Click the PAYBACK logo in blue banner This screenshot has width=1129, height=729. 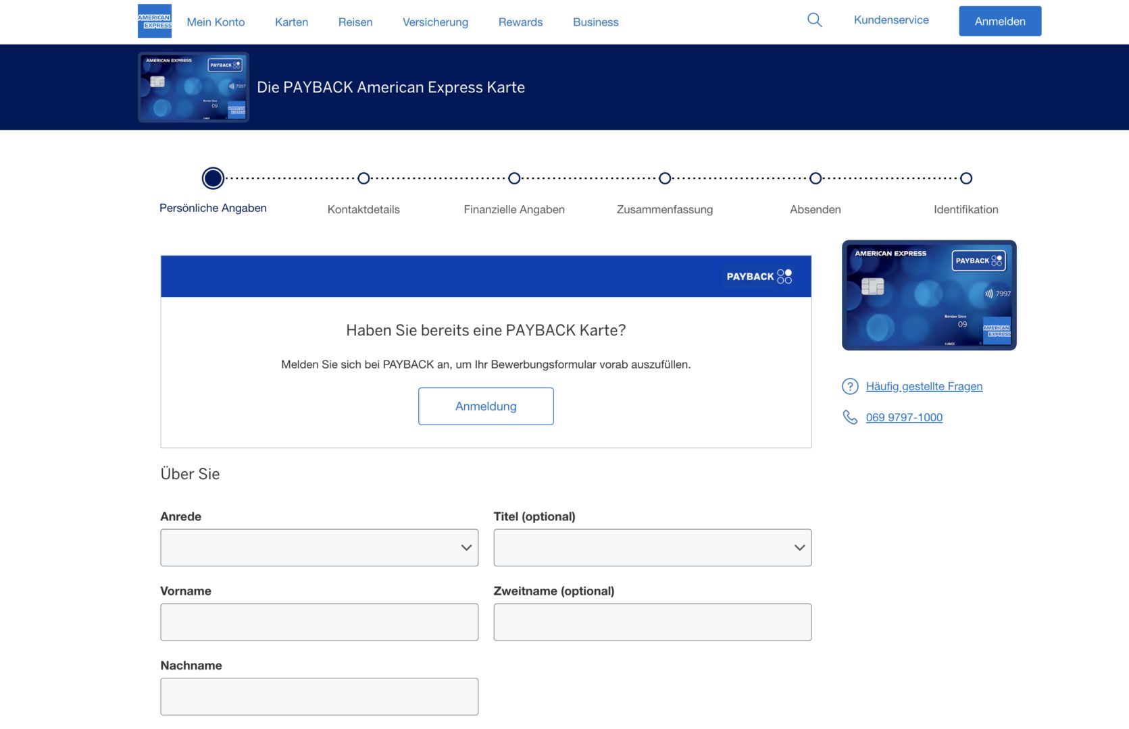click(759, 277)
